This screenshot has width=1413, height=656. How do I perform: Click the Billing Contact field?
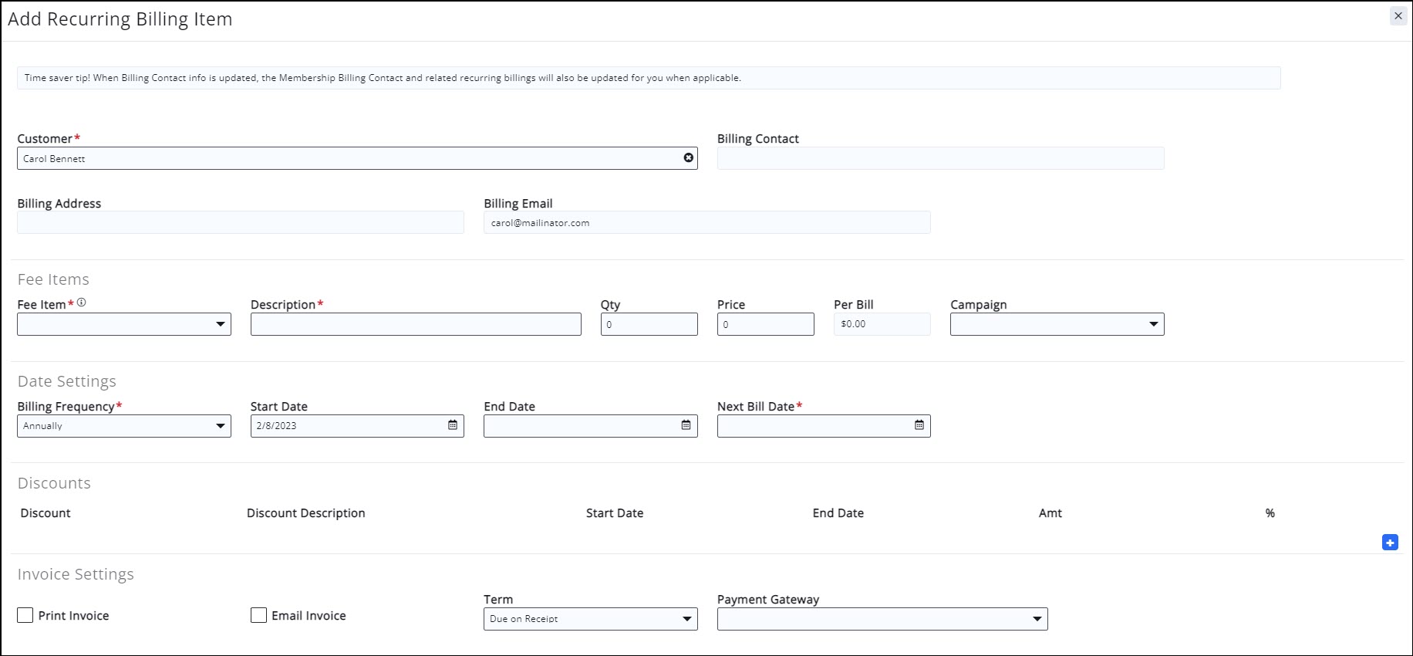(x=940, y=158)
